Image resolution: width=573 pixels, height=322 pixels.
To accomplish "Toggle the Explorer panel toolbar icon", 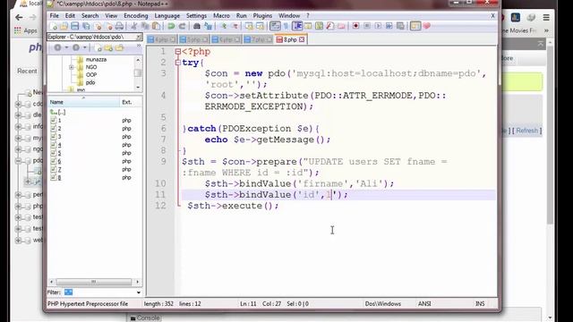I will (x=415, y=26).
